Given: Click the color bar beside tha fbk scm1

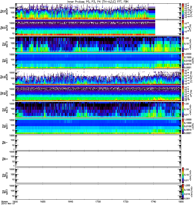Looking at the screenshot, I should point(183,61).
